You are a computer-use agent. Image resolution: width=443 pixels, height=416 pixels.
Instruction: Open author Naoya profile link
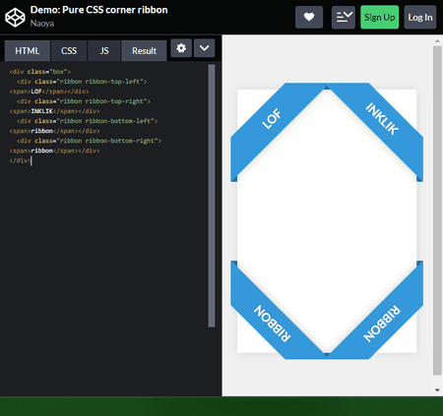click(42, 24)
